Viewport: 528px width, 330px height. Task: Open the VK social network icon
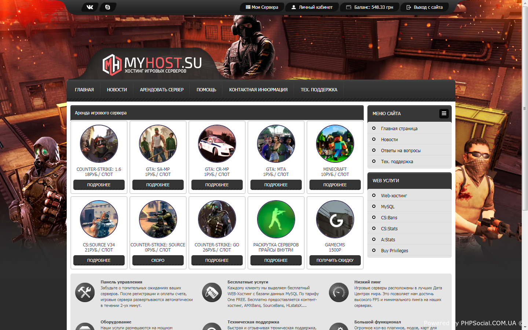90,7
